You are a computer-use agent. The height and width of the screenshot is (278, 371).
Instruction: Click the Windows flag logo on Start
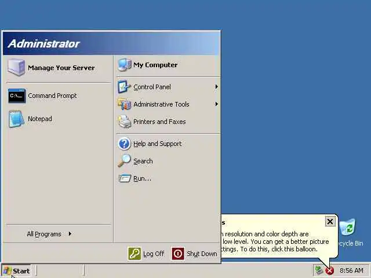(x=8, y=271)
